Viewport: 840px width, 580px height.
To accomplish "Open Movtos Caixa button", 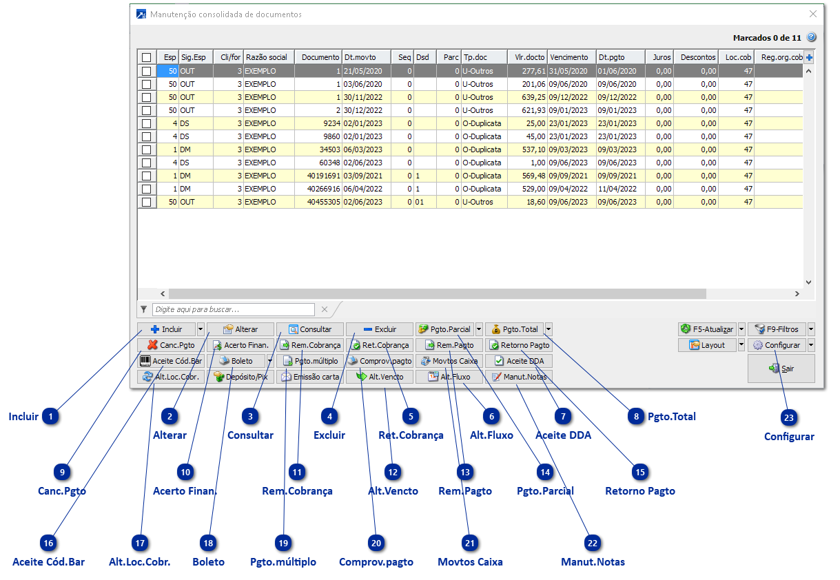I will coord(449,361).
